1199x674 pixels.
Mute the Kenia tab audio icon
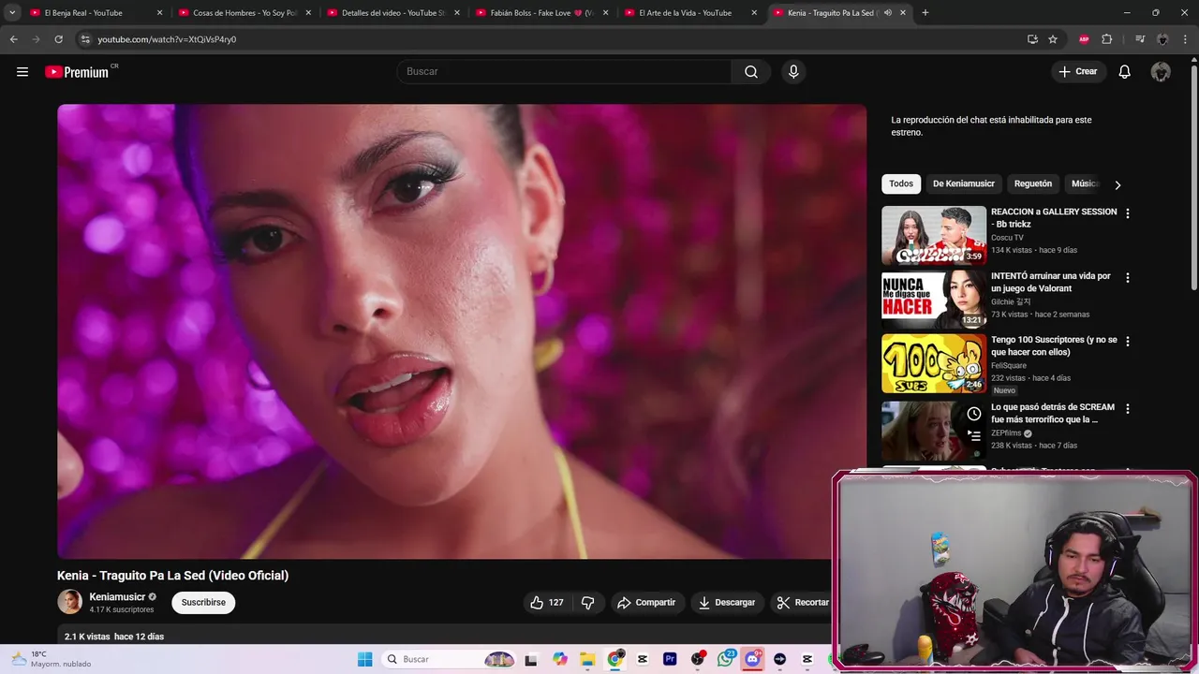pyautogui.click(x=888, y=13)
